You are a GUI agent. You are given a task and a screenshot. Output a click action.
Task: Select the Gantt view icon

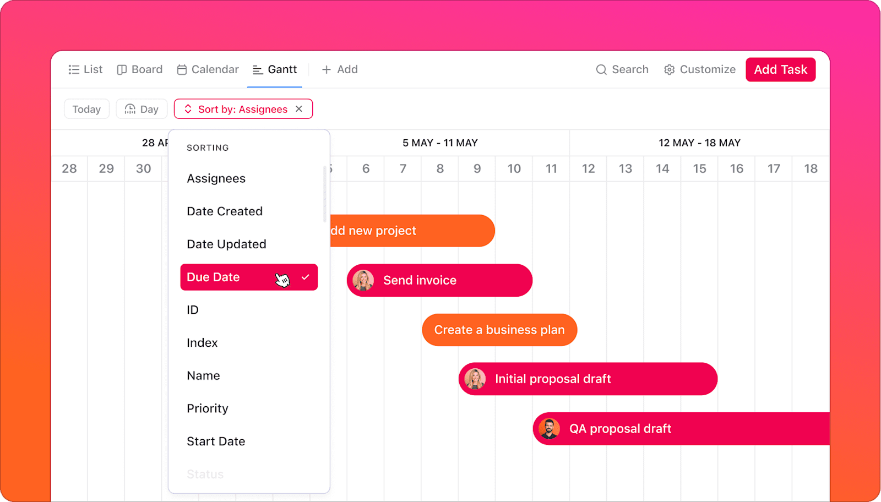click(257, 69)
